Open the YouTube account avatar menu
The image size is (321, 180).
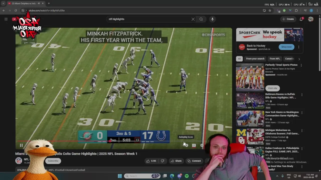tap(311, 19)
